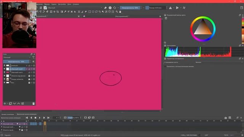This screenshot has width=244, height=137.
Task: Go to previous frame
Action: coord(31,118)
